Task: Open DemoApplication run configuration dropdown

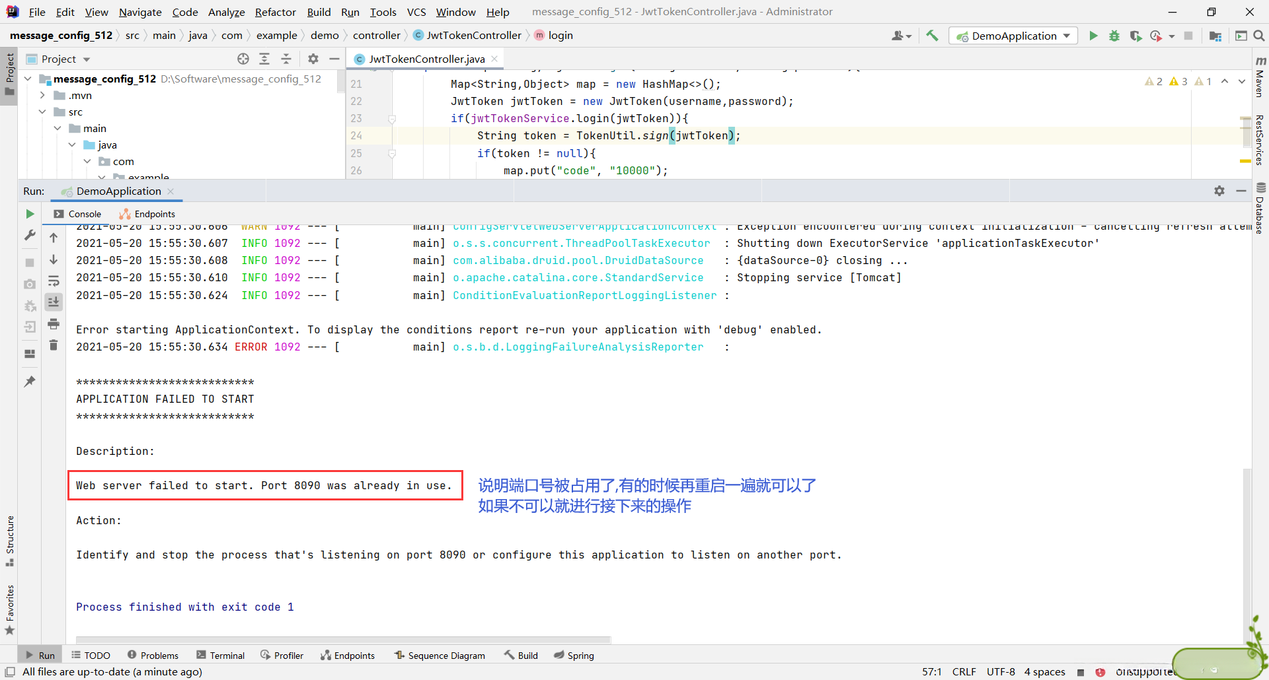Action: pyautogui.click(x=1013, y=36)
